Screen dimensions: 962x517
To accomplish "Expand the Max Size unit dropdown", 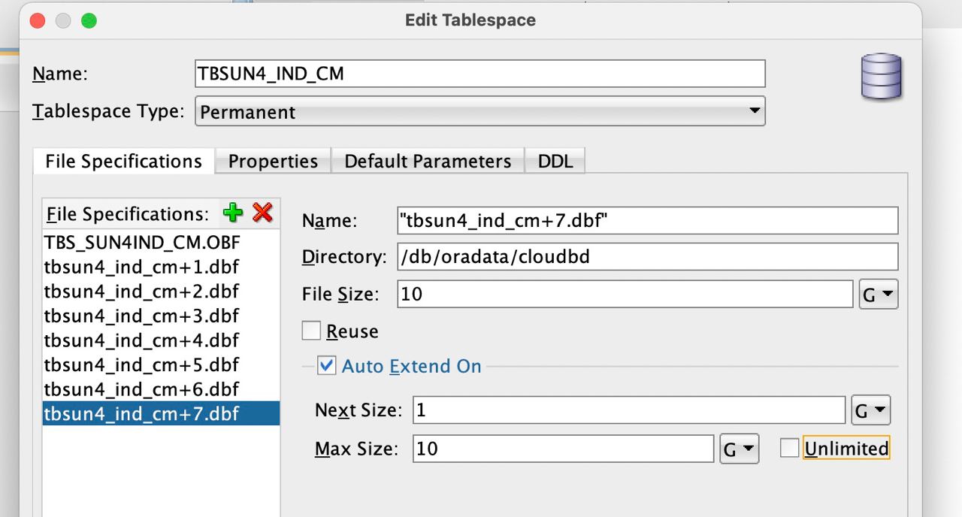I will tap(740, 449).
